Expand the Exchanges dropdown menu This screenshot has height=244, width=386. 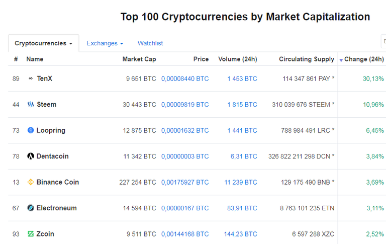(105, 43)
